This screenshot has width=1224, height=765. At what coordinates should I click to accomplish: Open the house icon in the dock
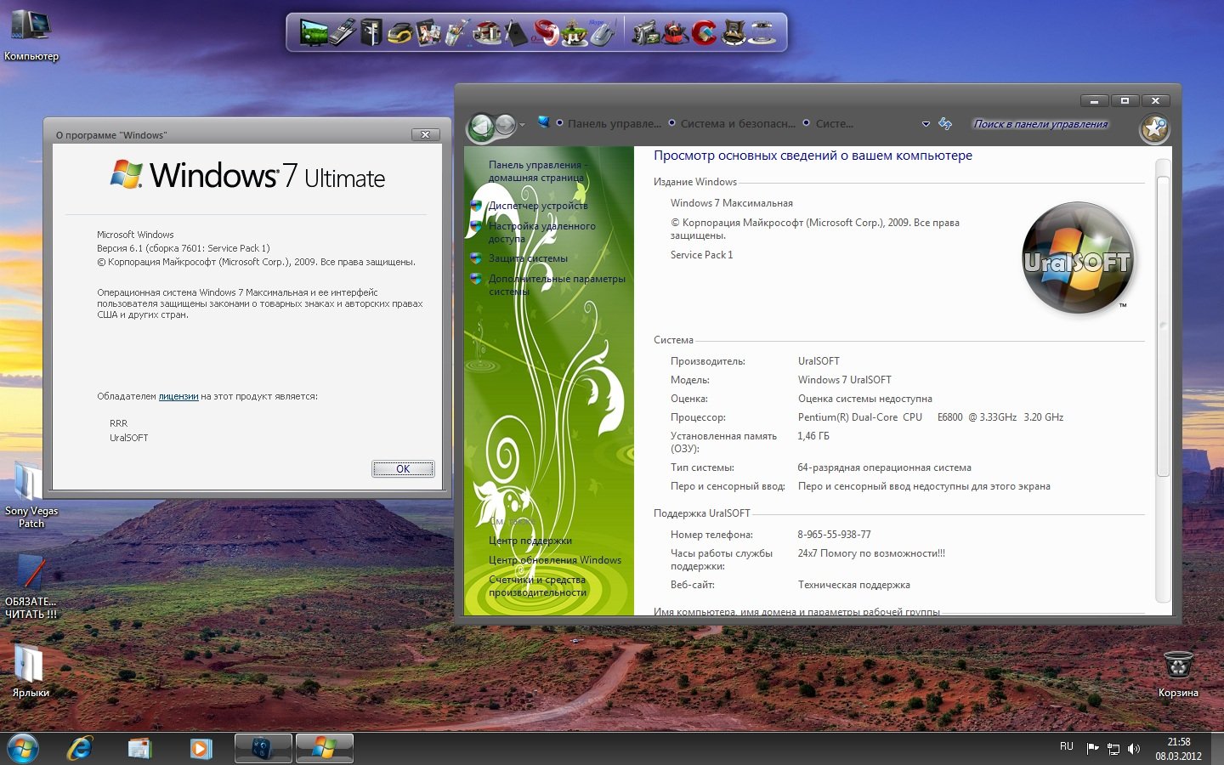(487, 32)
